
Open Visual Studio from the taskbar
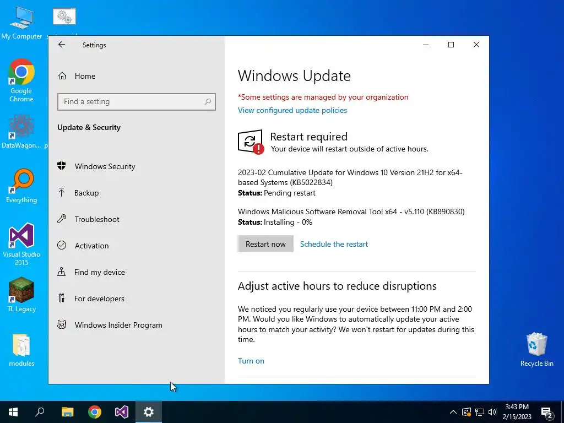point(122,412)
